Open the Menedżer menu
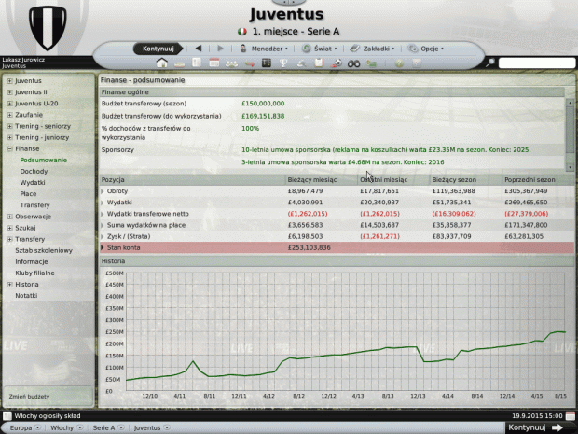The width and height of the screenshot is (578, 434). coord(264,49)
